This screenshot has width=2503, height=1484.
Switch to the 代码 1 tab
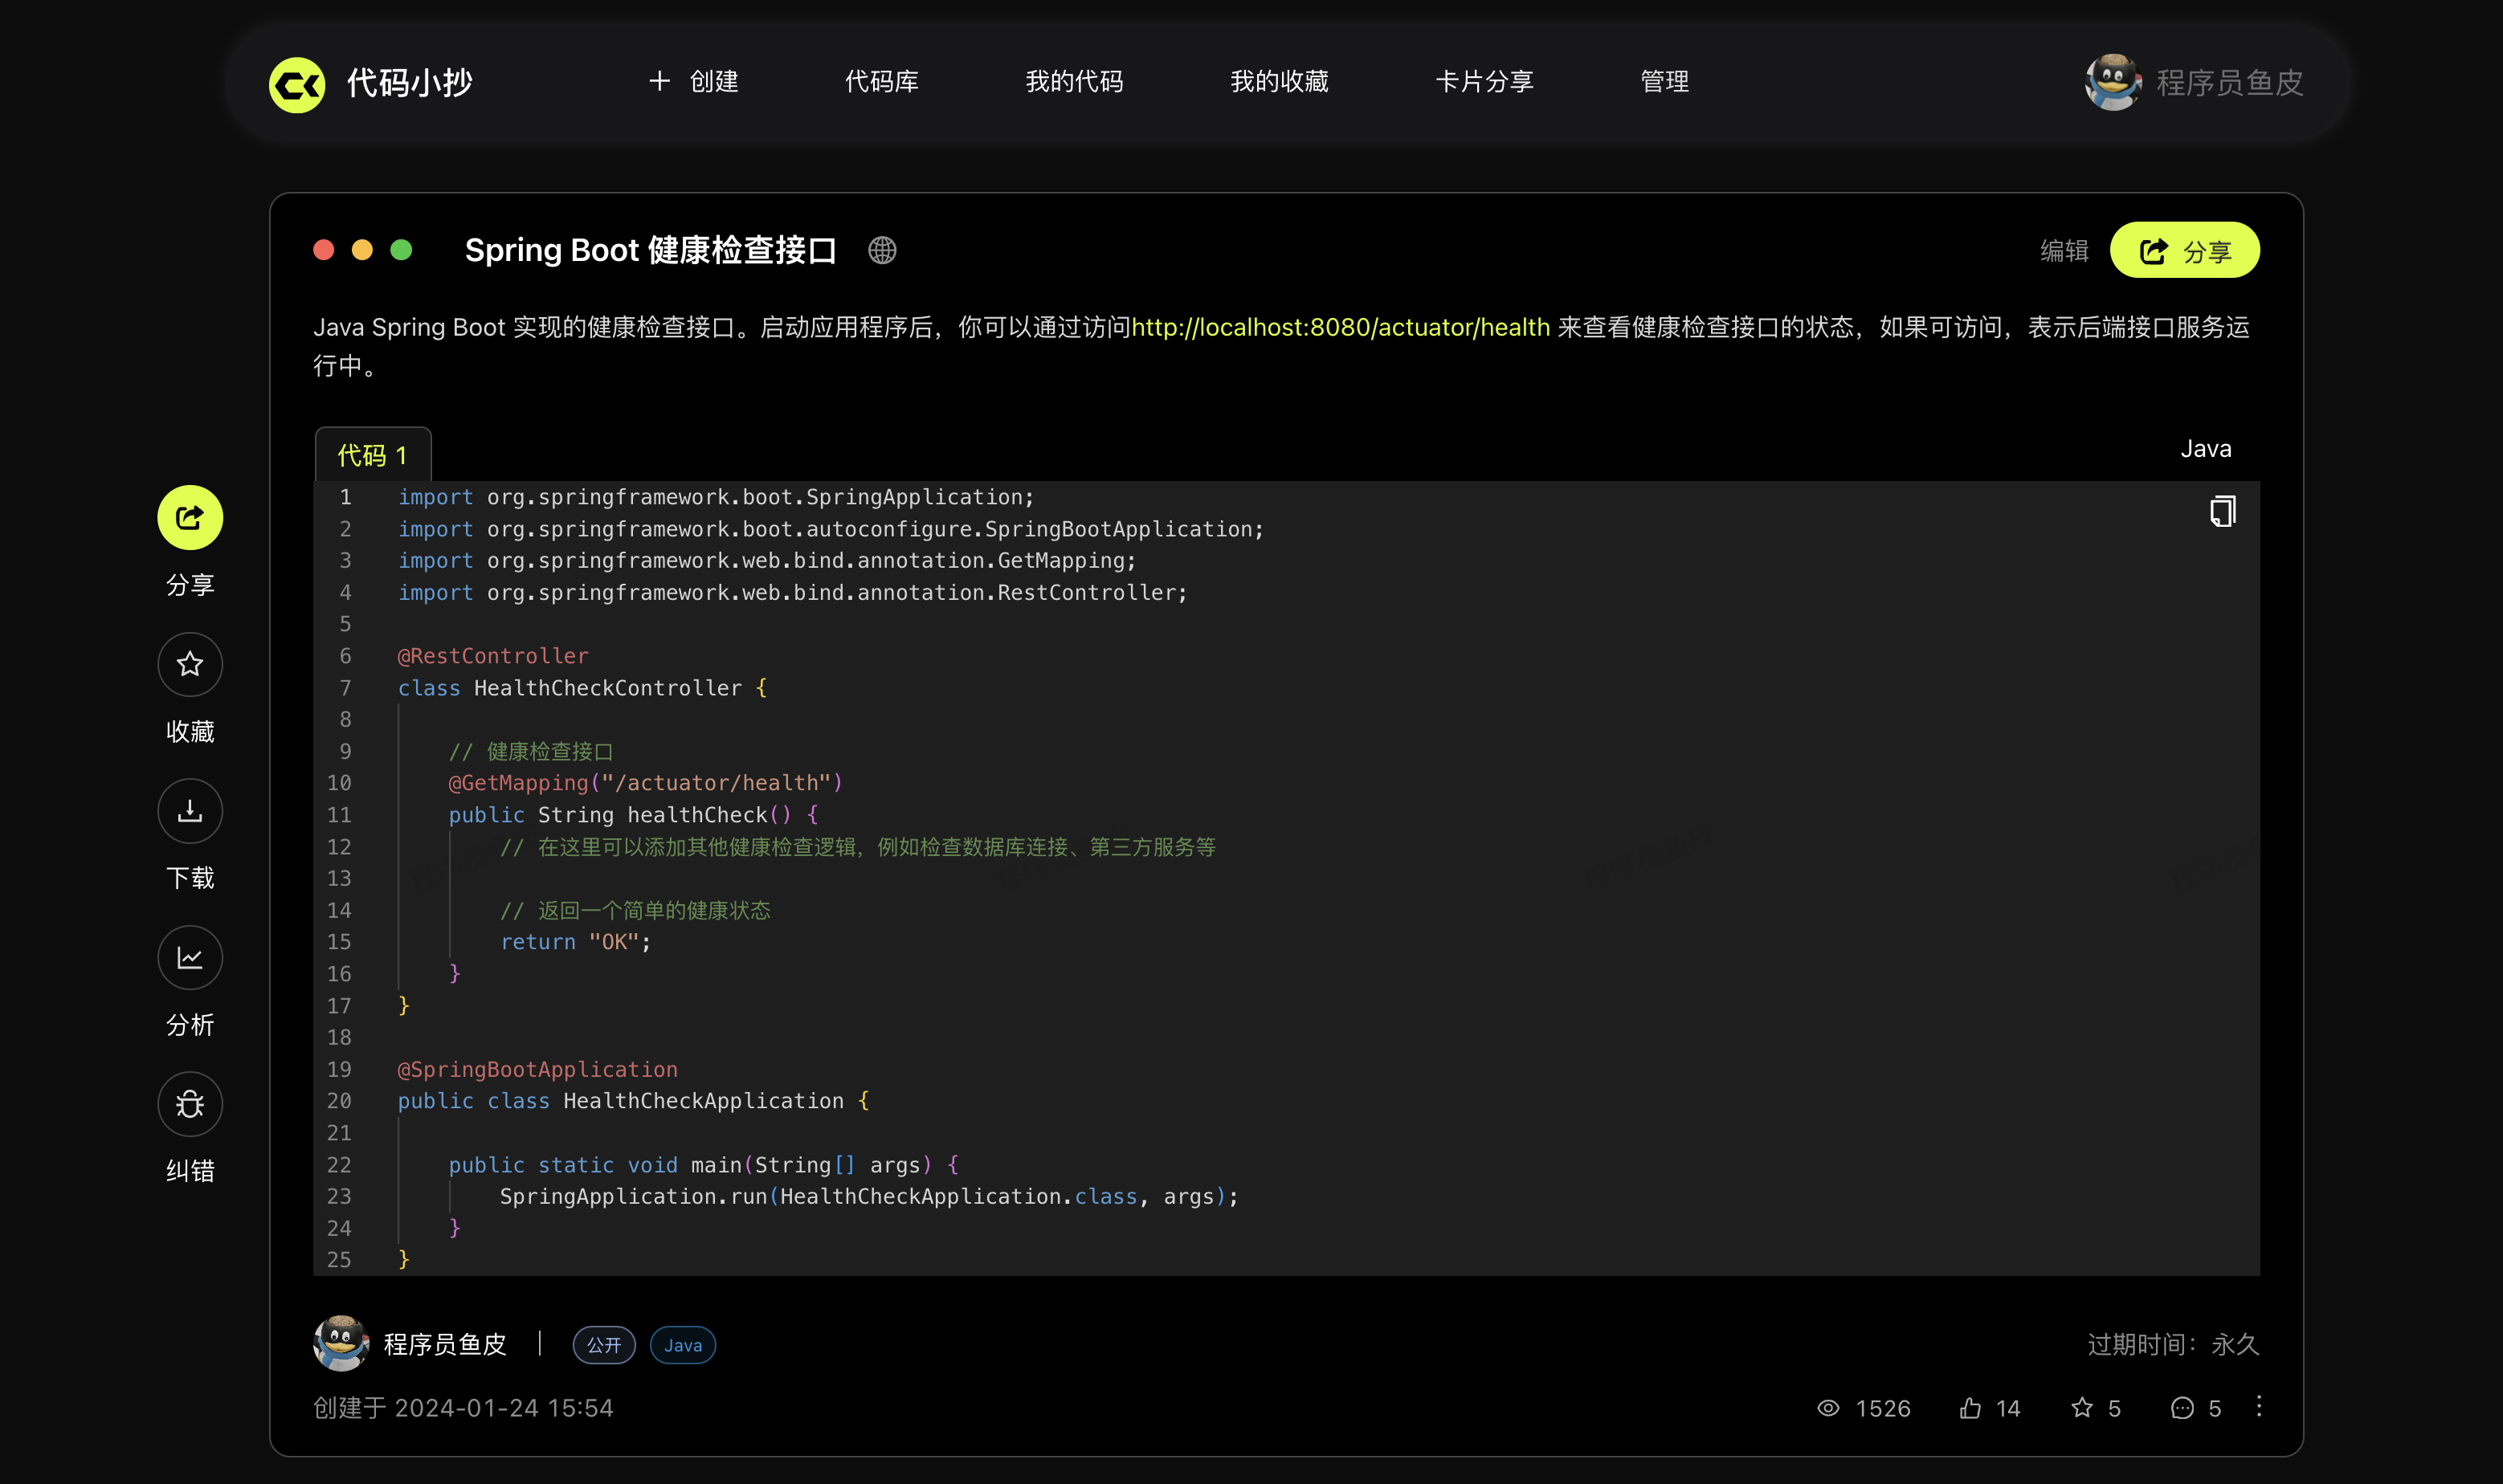(371, 454)
